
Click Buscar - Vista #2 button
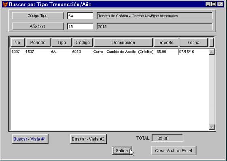pyautogui.click(x=88, y=139)
